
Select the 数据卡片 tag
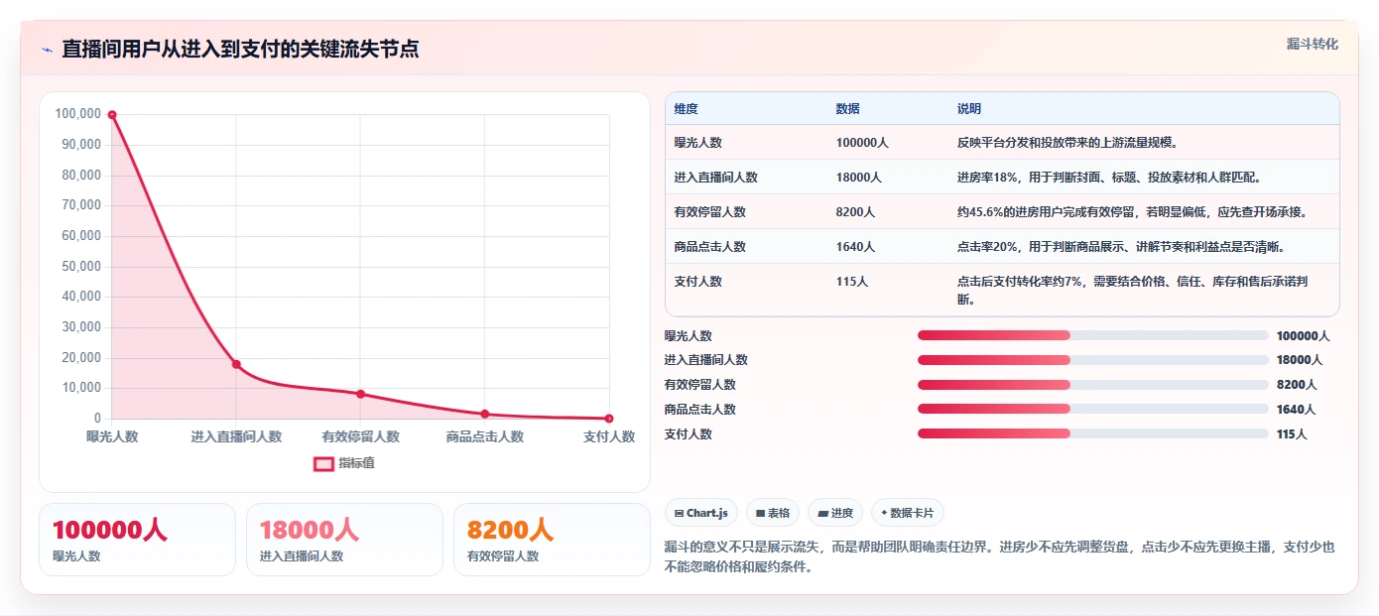pos(908,513)
